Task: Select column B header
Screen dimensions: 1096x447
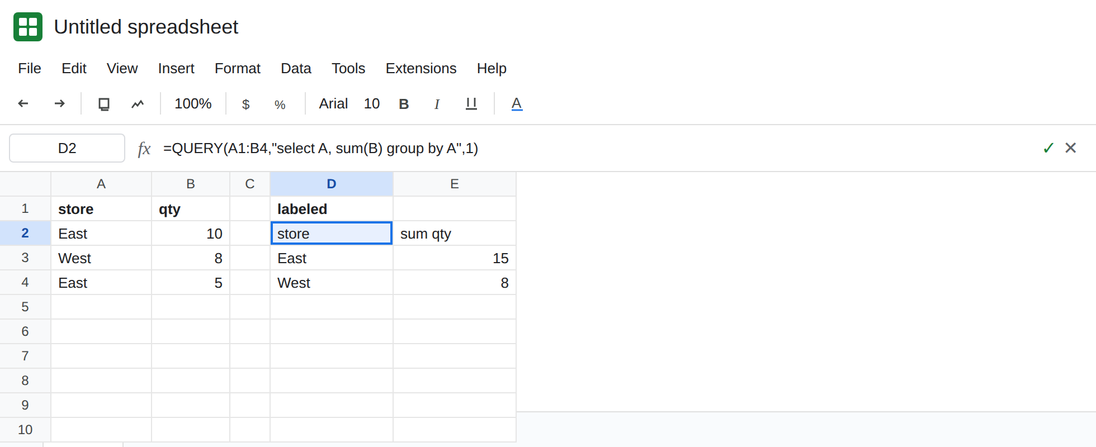Action: [x=191, y=184]
